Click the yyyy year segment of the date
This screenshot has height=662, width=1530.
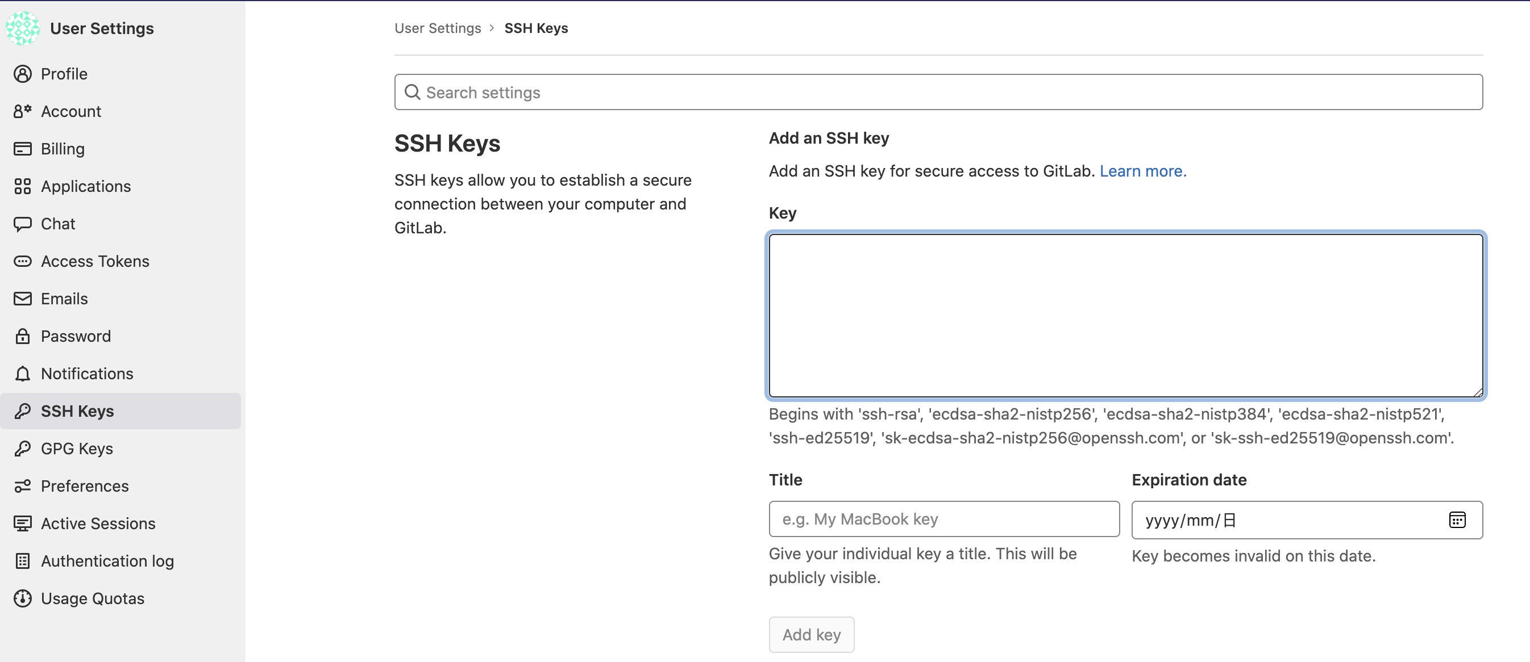point(1162,520)
